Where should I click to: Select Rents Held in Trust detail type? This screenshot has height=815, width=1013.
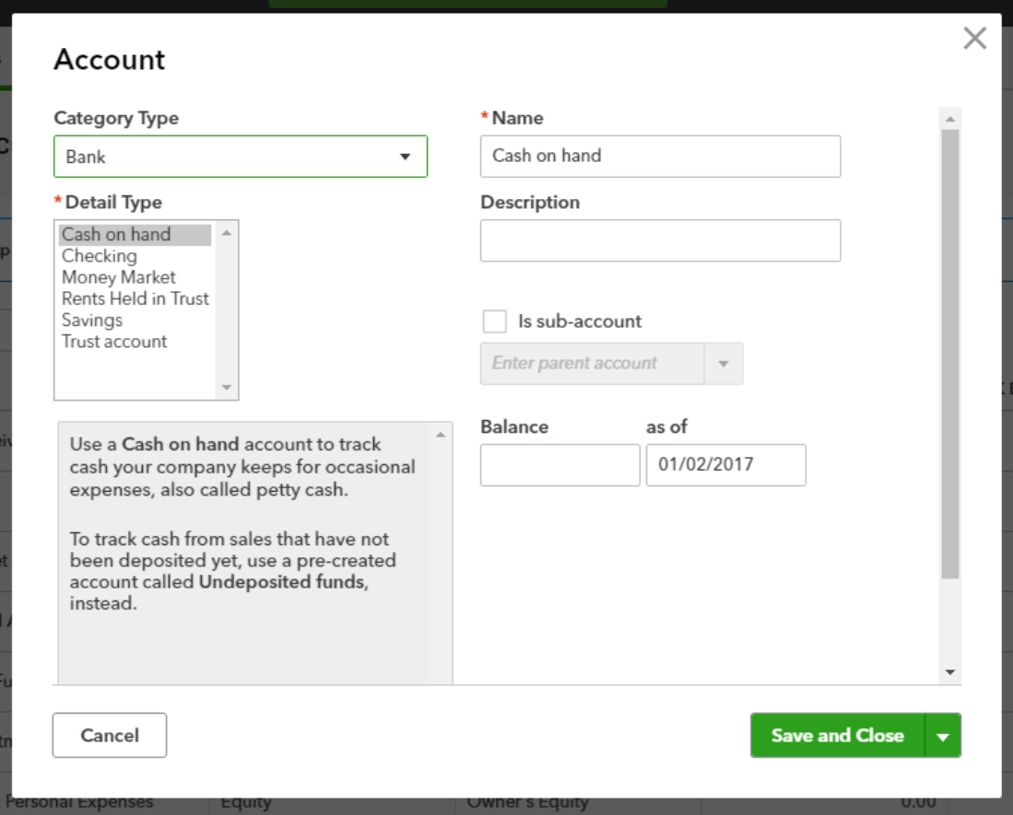[x=134, y=298]
